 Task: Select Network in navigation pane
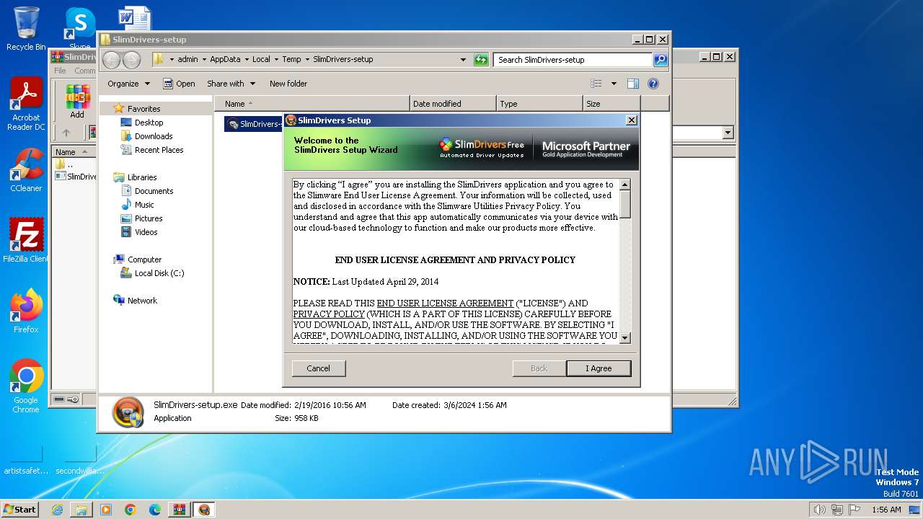click(142, 301)
